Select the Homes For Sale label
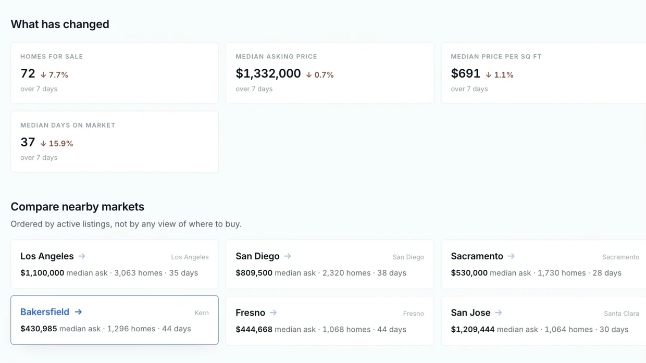 click(x=52, y=56)
